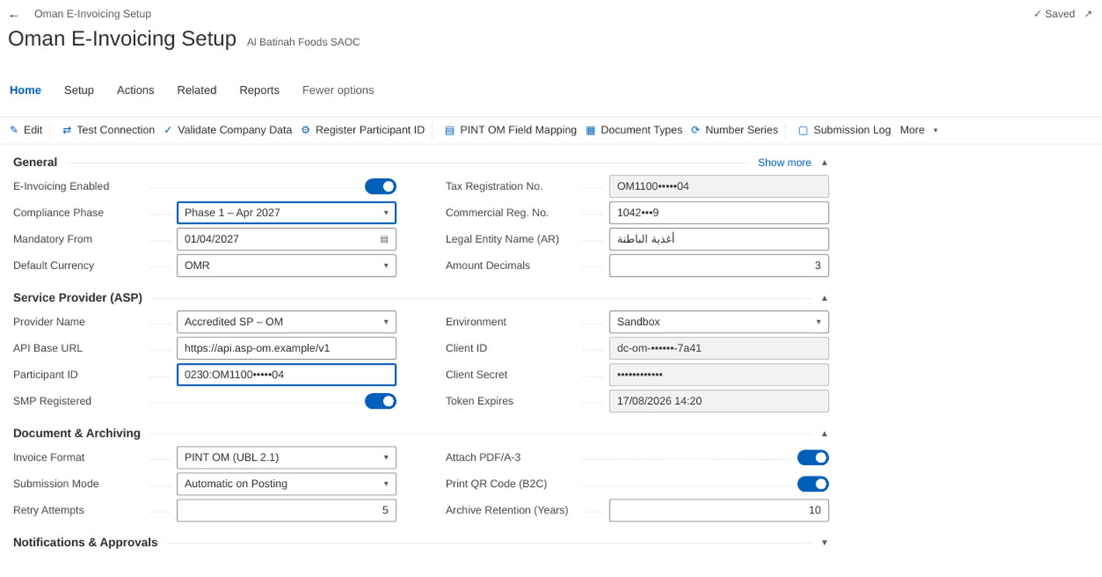Click the PINT OM Field Mapping action label
Viewport: 1102px width, 577px height.
[518, 130]
